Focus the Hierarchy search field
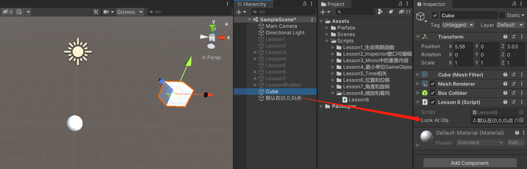This screenshot has width=527, height=169. pos(283,12)
